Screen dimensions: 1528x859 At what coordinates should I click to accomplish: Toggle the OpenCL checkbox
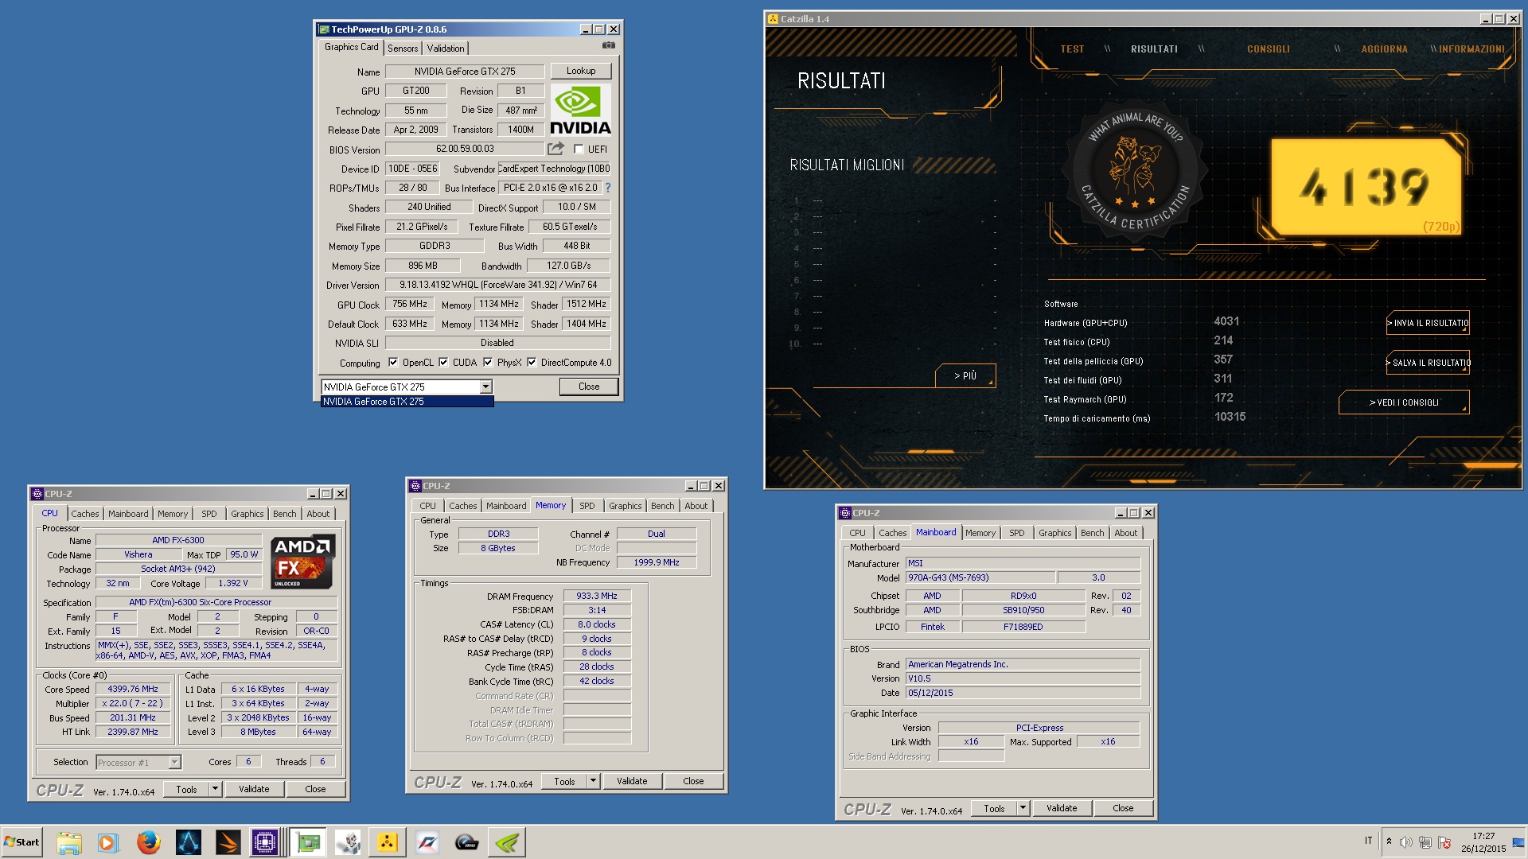[393, 363]
